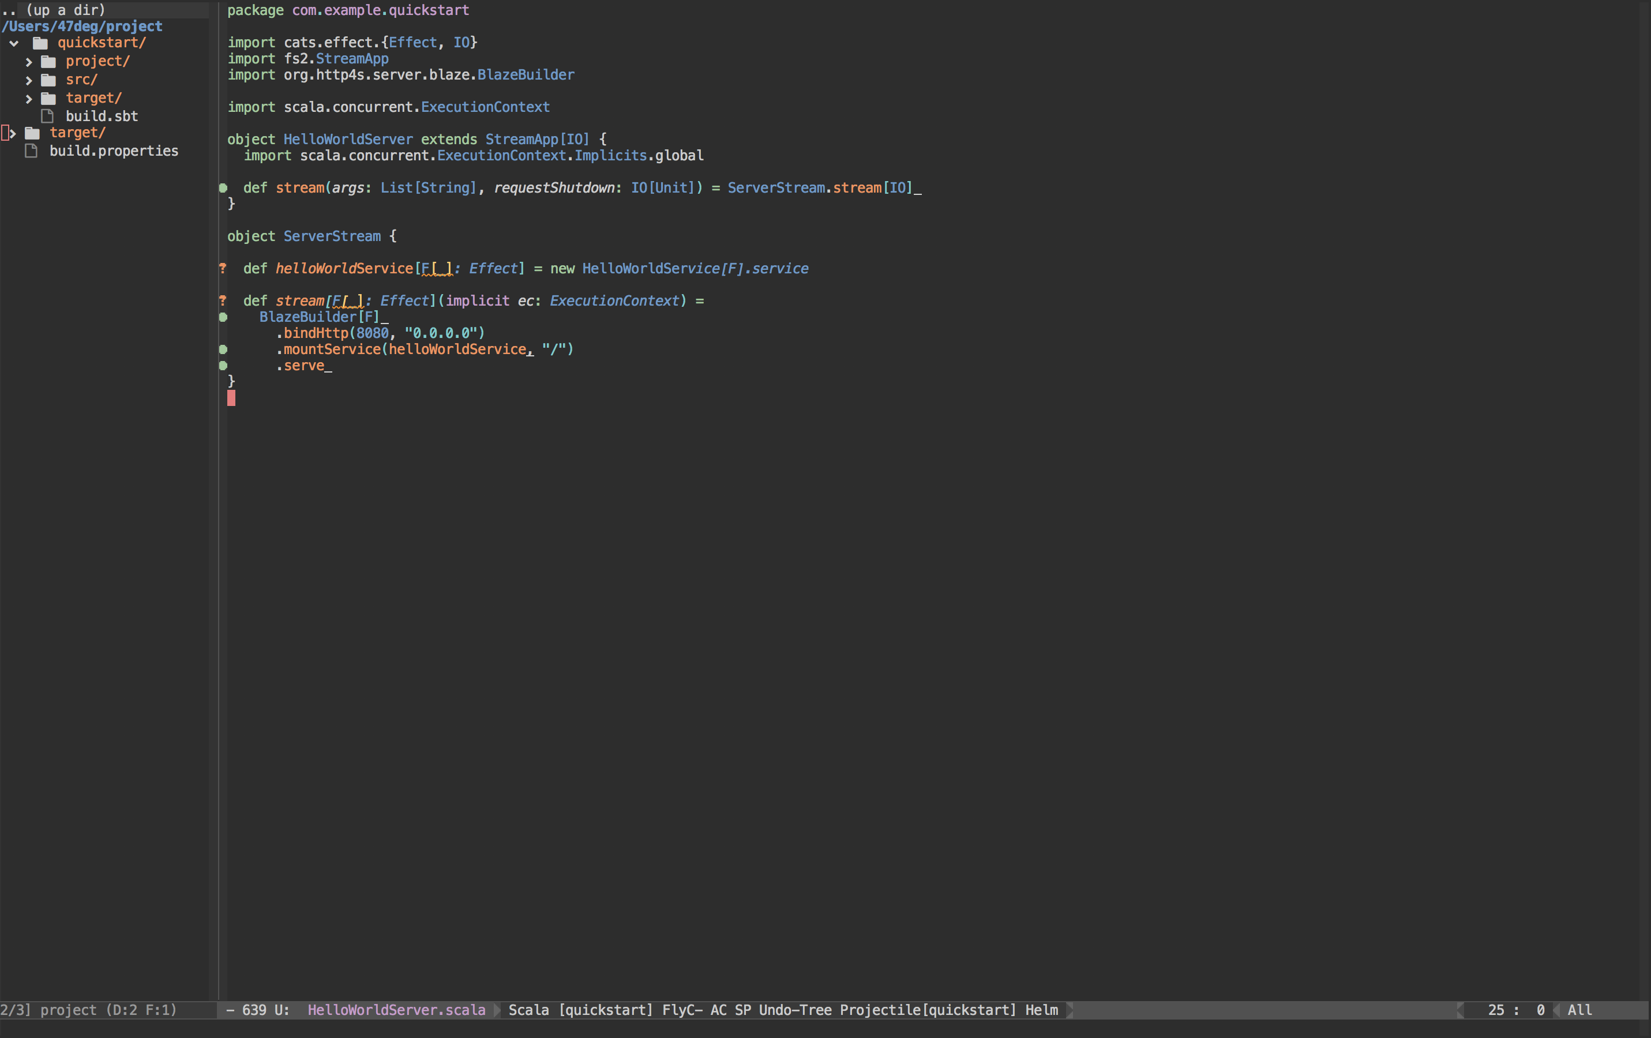The height and width of the screenshot is (1038, 1651).
Task: Click the src folder icon
Action: click(x=48, y=80)
